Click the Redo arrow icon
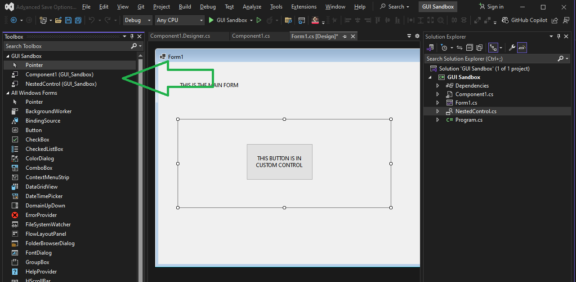Image resolution: width=576 pixels, height=282 pixels. (107, 20)
